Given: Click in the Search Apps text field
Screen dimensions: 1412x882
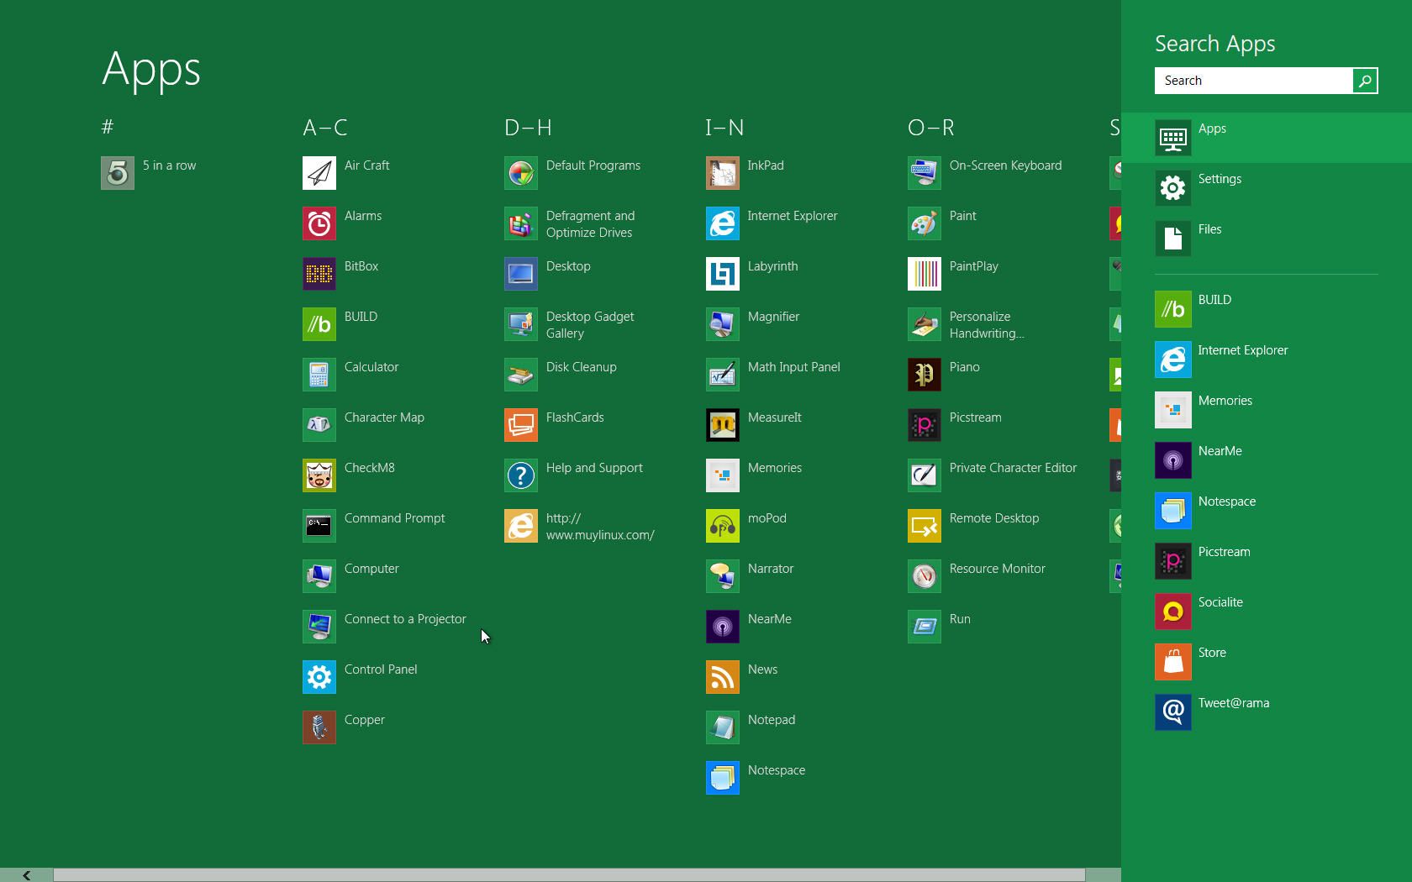Looking at the screenshot, I should pyautogui.click(x=1252, y=81).
